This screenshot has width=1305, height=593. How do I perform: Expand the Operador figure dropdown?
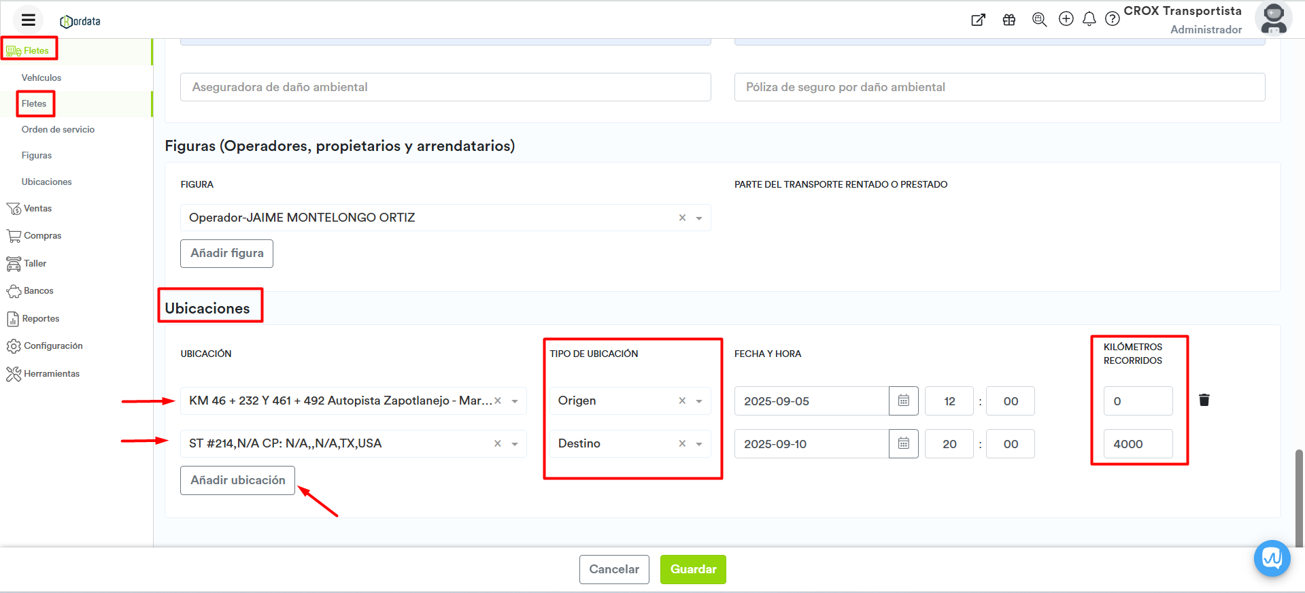click(x=699, y=218)
